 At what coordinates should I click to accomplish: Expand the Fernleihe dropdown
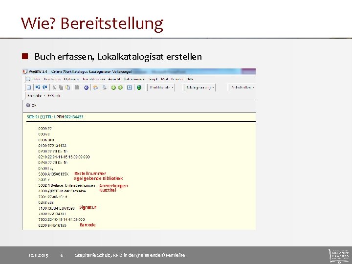coord(36,96)
